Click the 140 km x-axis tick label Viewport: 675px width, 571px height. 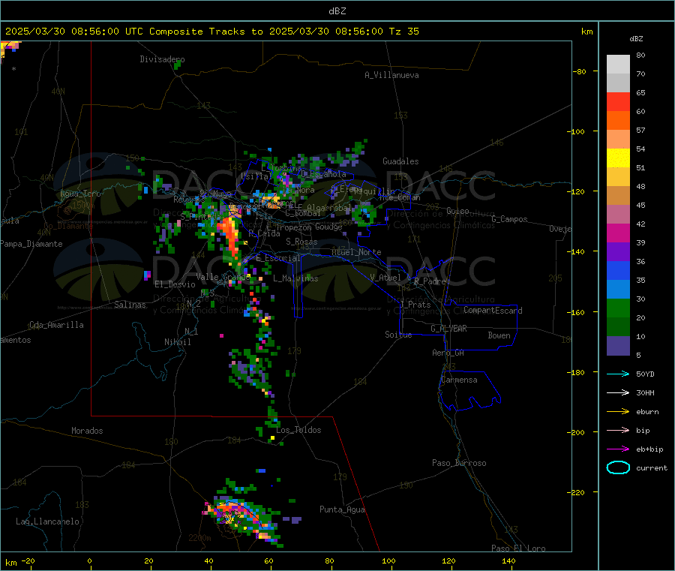point(508,560)
